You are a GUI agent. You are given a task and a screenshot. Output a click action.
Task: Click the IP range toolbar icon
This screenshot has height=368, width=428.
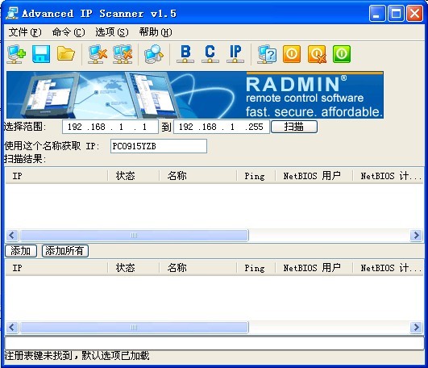235,54
